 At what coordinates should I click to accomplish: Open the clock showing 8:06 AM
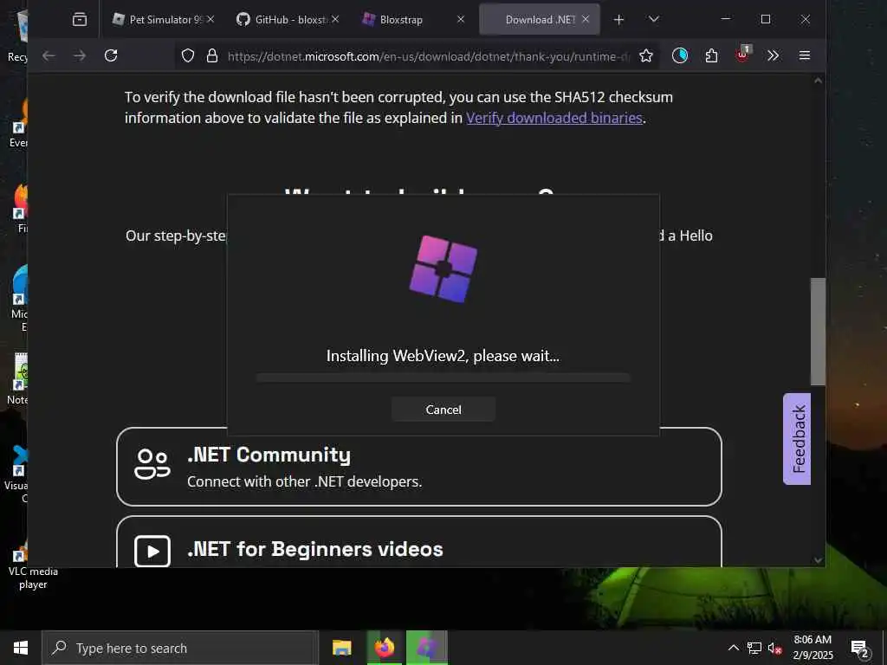(x=813, y=648)
